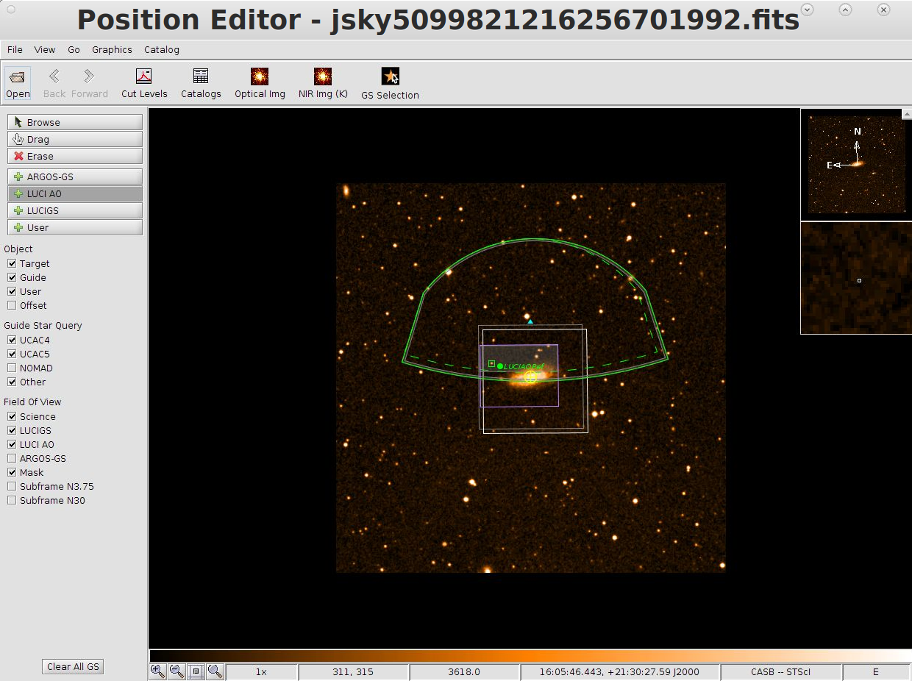Screen dimensions: 912x681
Task: Uncheck the Target object checkbox
Action: pyautogui.click(x=12, y=263)
